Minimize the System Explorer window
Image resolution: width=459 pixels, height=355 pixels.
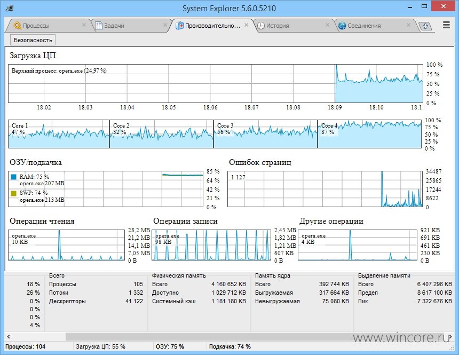[410, 6]
